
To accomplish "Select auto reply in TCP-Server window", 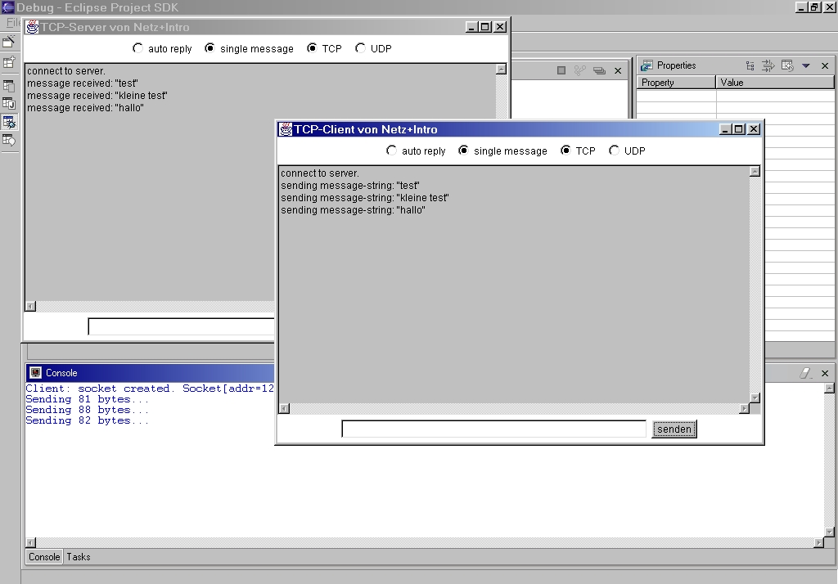I will (138, 48).
